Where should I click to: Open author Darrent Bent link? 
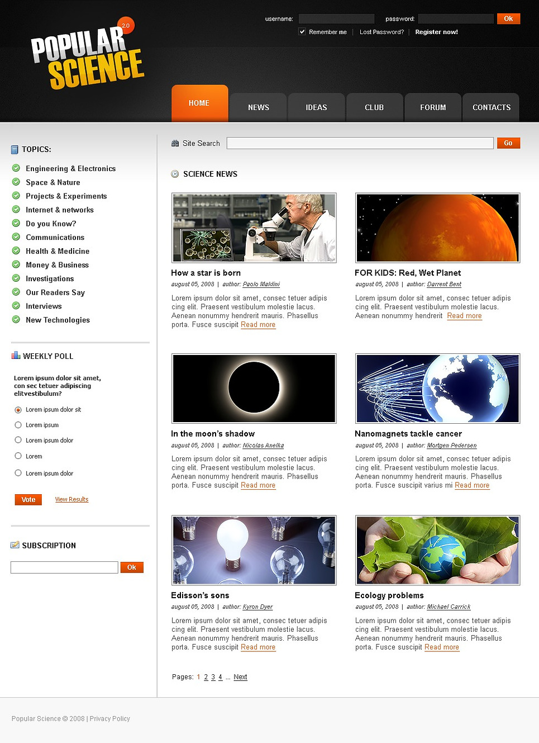(444, 285)
